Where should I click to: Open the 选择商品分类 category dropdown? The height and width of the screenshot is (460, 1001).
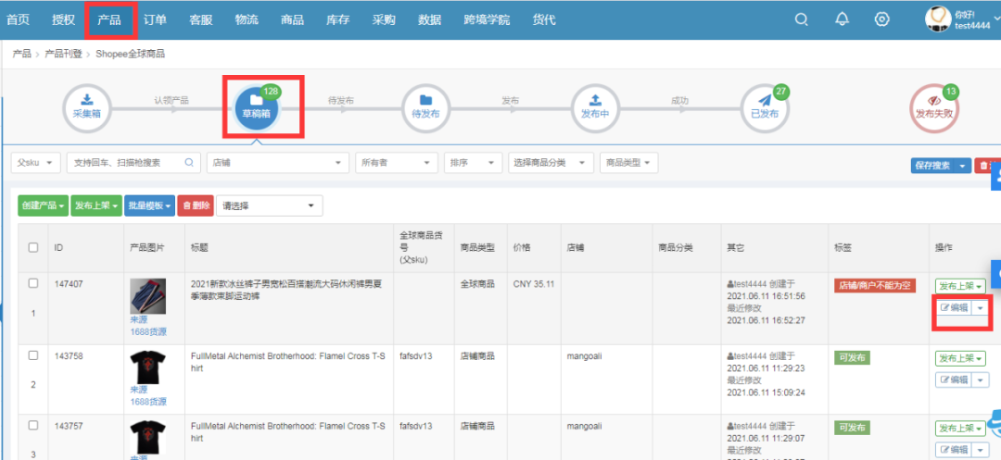(551, 163)
